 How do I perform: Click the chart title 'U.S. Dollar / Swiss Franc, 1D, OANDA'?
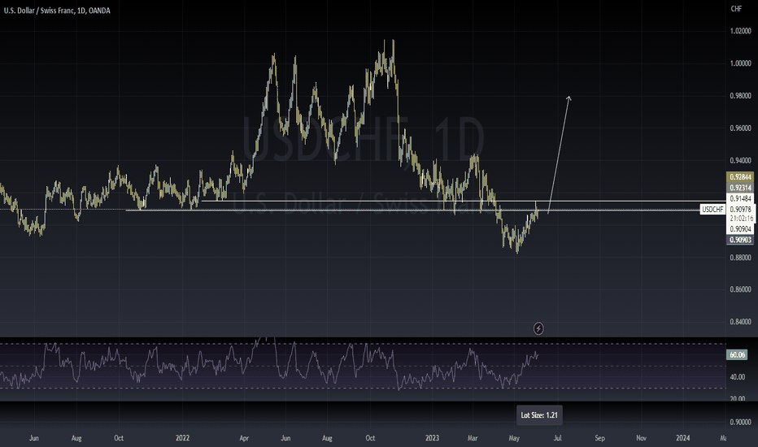coord(57,10)
